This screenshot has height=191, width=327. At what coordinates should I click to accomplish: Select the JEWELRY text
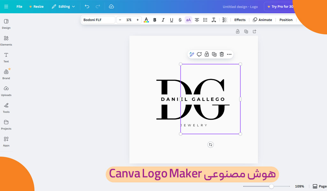click(x=194, y=125)
